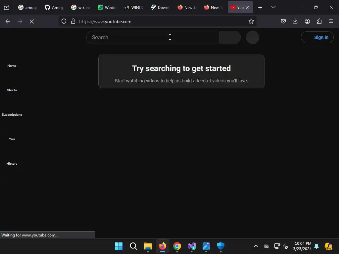Open Copilot preview from taskbar
Viewport: 339px width, 254px height.
(x=328, y=246)
